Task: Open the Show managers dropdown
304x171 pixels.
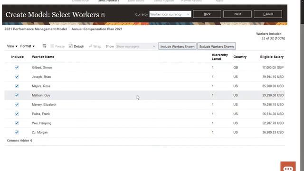Action: (x=136, y=47)
